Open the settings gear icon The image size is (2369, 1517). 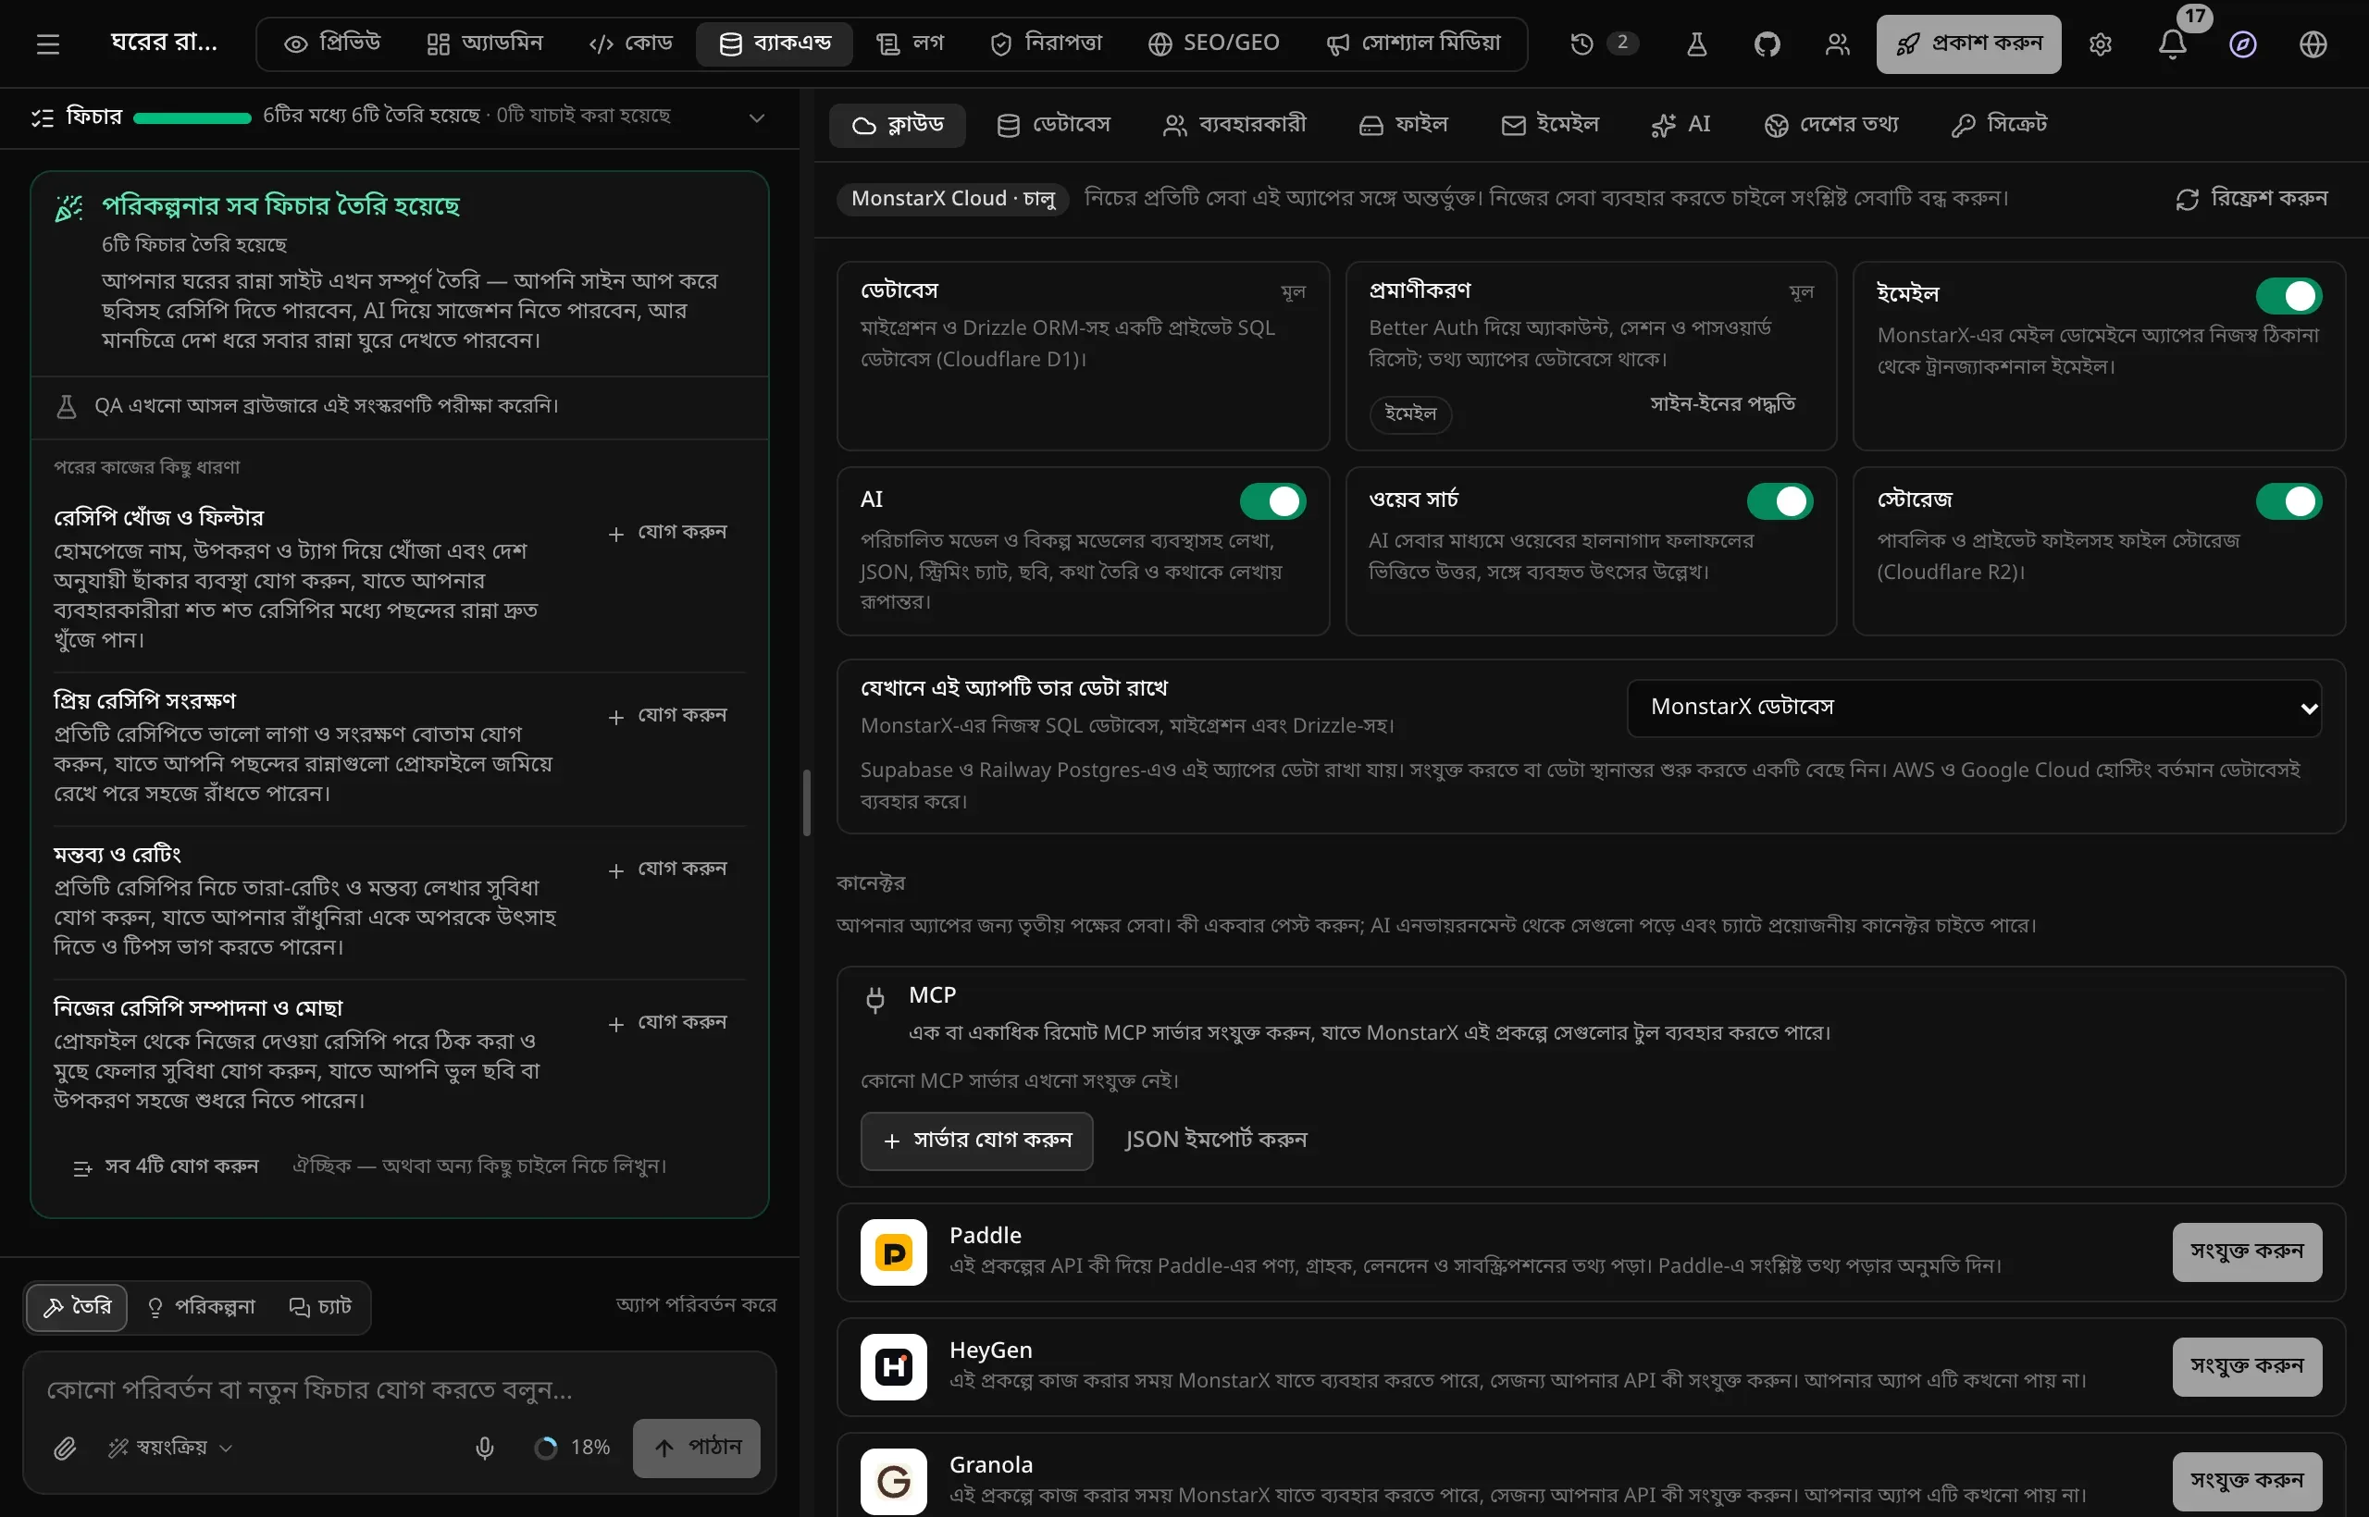click(x=2100, y=44)
